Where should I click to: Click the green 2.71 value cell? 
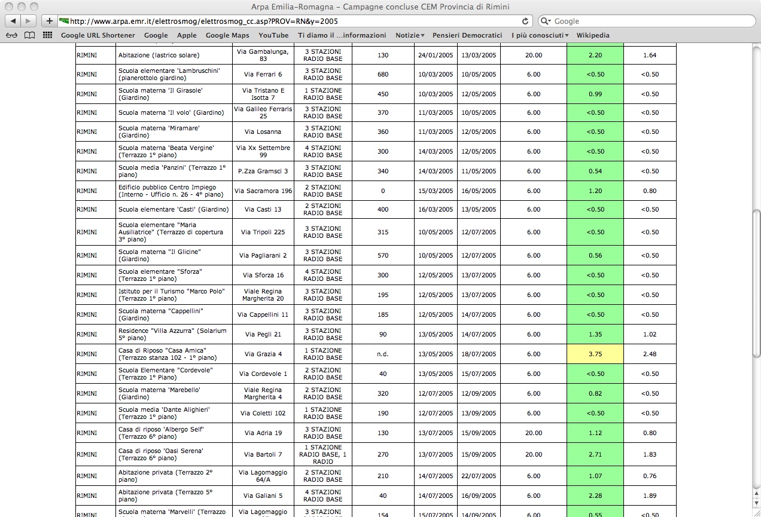coord(595,454)
